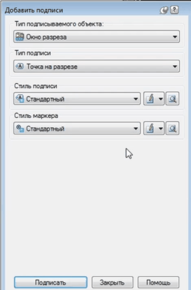
Task: Click the Помощь button
Action: 159,282
